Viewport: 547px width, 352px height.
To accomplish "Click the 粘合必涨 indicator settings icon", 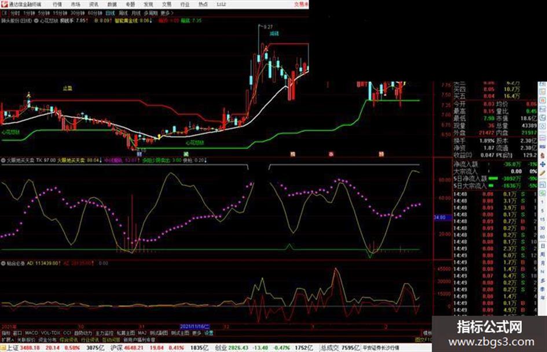I will point(3,264).
